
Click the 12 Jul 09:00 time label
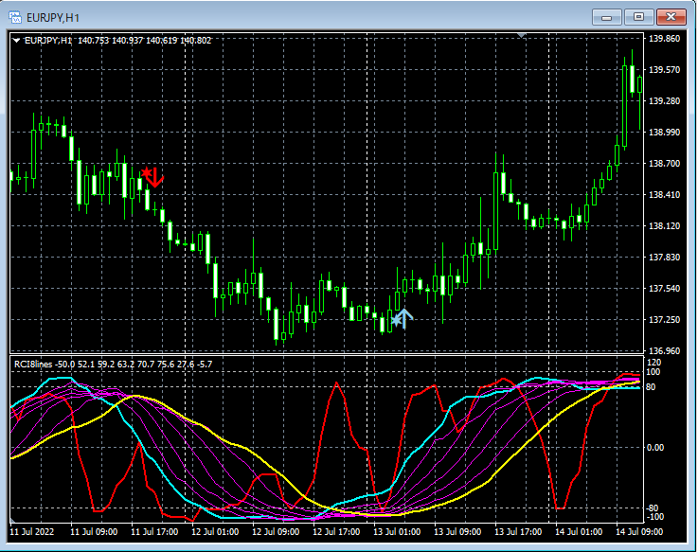point(276,532)
